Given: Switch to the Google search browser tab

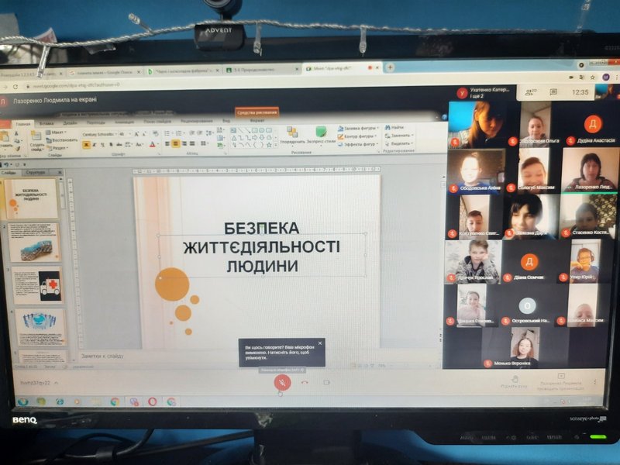Looking at the screenshot, I should tap(105, 72).
